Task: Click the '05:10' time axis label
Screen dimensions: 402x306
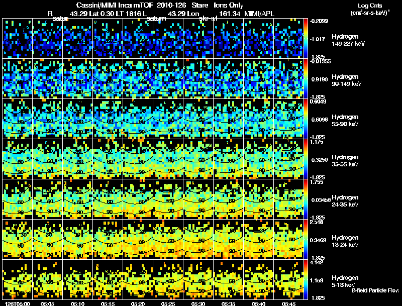Action: point(78,303)
